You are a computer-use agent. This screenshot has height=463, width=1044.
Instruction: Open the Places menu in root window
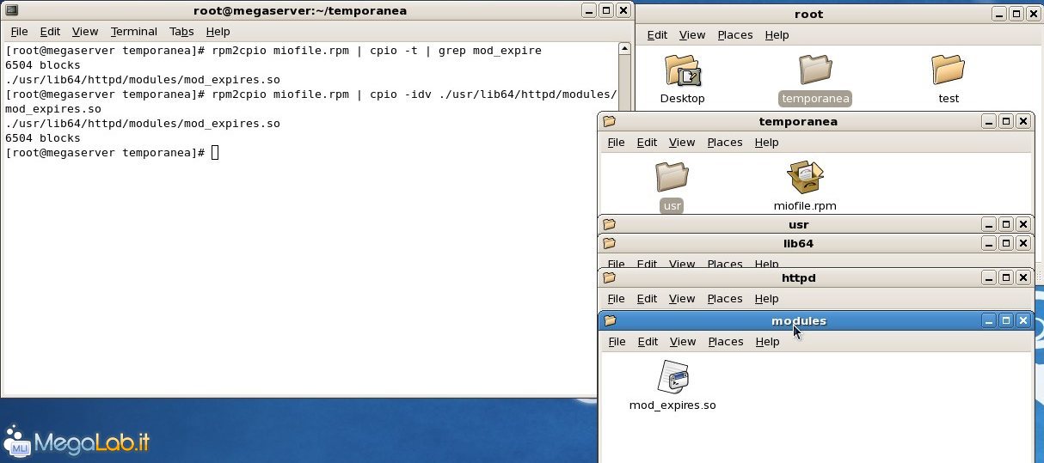(x=735, y=35)
